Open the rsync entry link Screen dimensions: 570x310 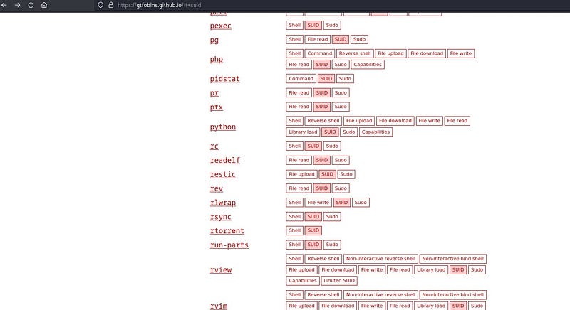220,216
